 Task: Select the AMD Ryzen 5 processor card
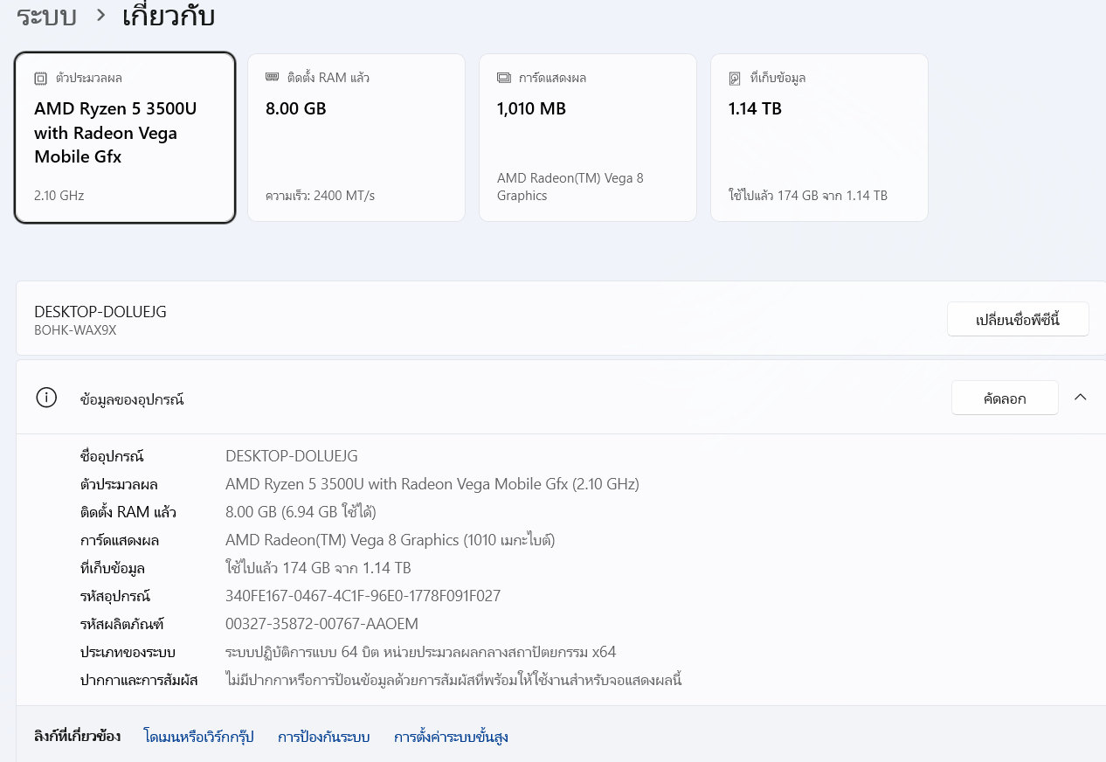coord(125,138)
